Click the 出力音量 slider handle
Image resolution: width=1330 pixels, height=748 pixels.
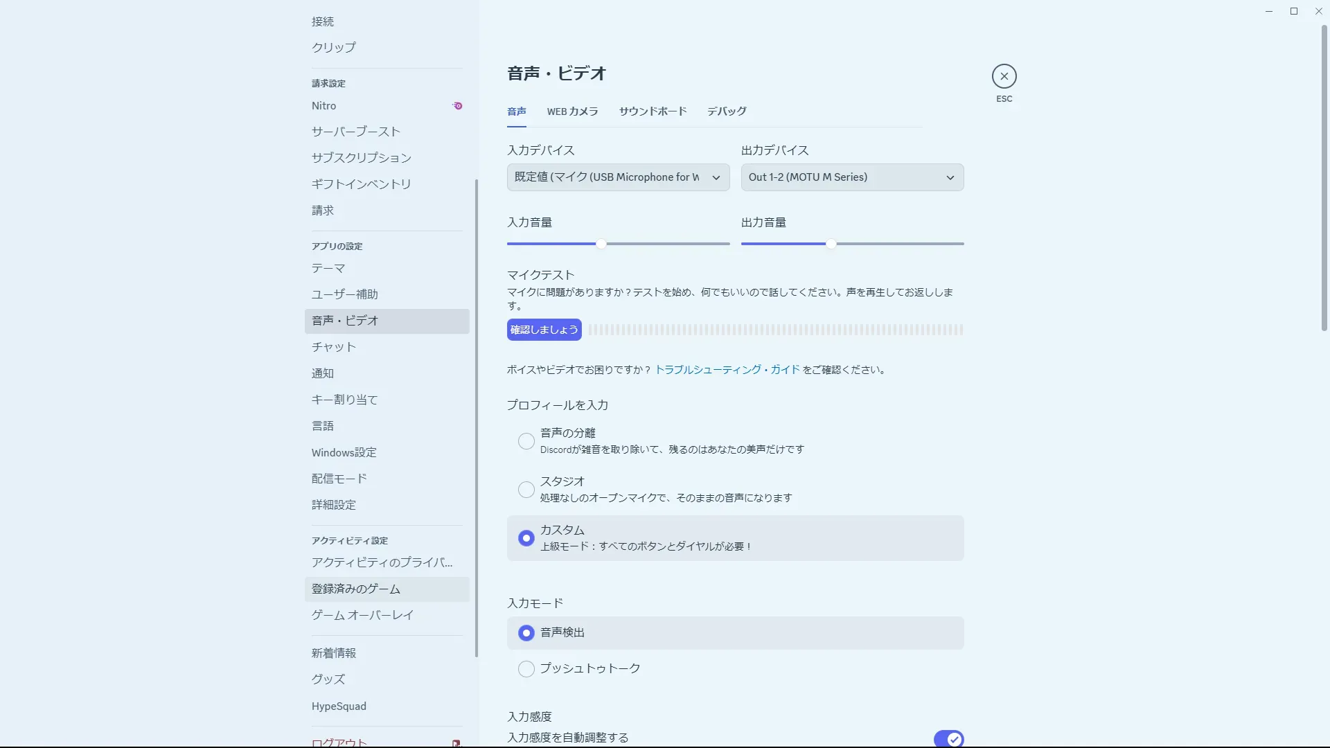[831, 244]
